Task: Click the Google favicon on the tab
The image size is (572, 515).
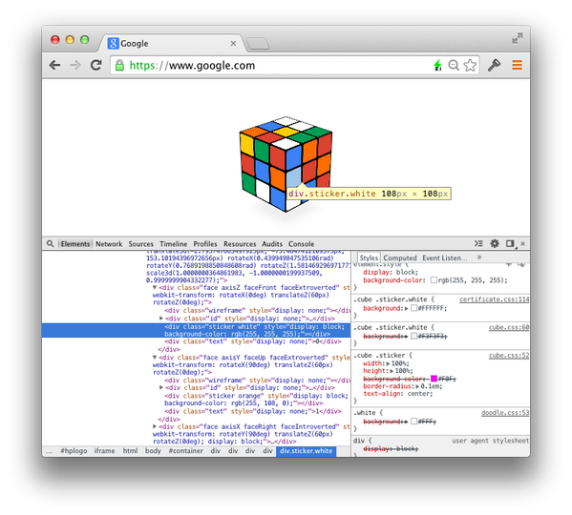Action: [x=113, y=43]
